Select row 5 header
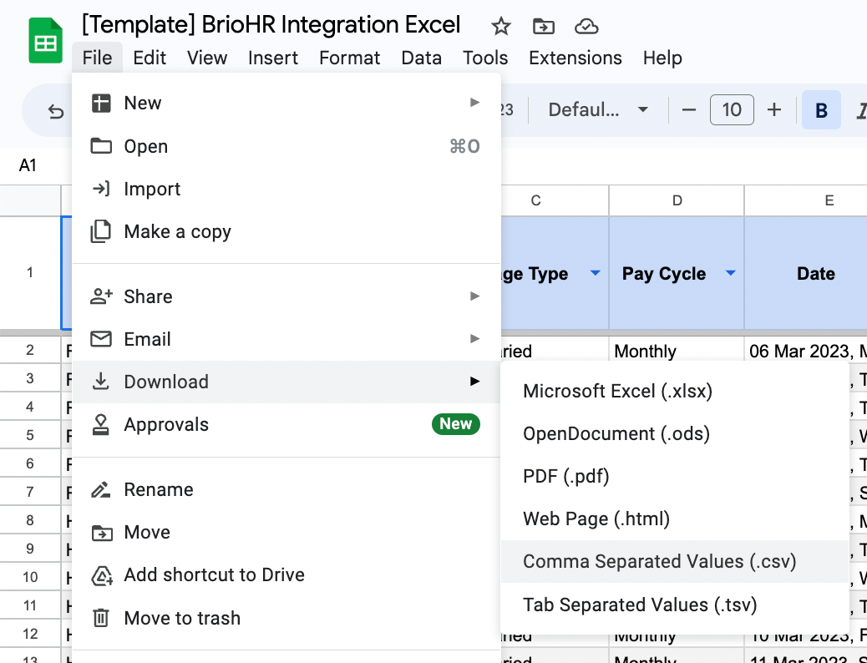The width and height of the screenshot is (867, 663). tap(30, 435)
